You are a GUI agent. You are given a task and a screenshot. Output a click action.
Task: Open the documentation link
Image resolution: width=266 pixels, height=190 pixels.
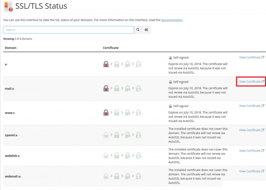(x=172, y=20)
